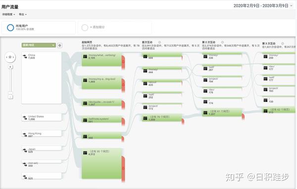297x189 pixels.
Task: Open the 详细程度 menu
Action: tap(8, 14)
